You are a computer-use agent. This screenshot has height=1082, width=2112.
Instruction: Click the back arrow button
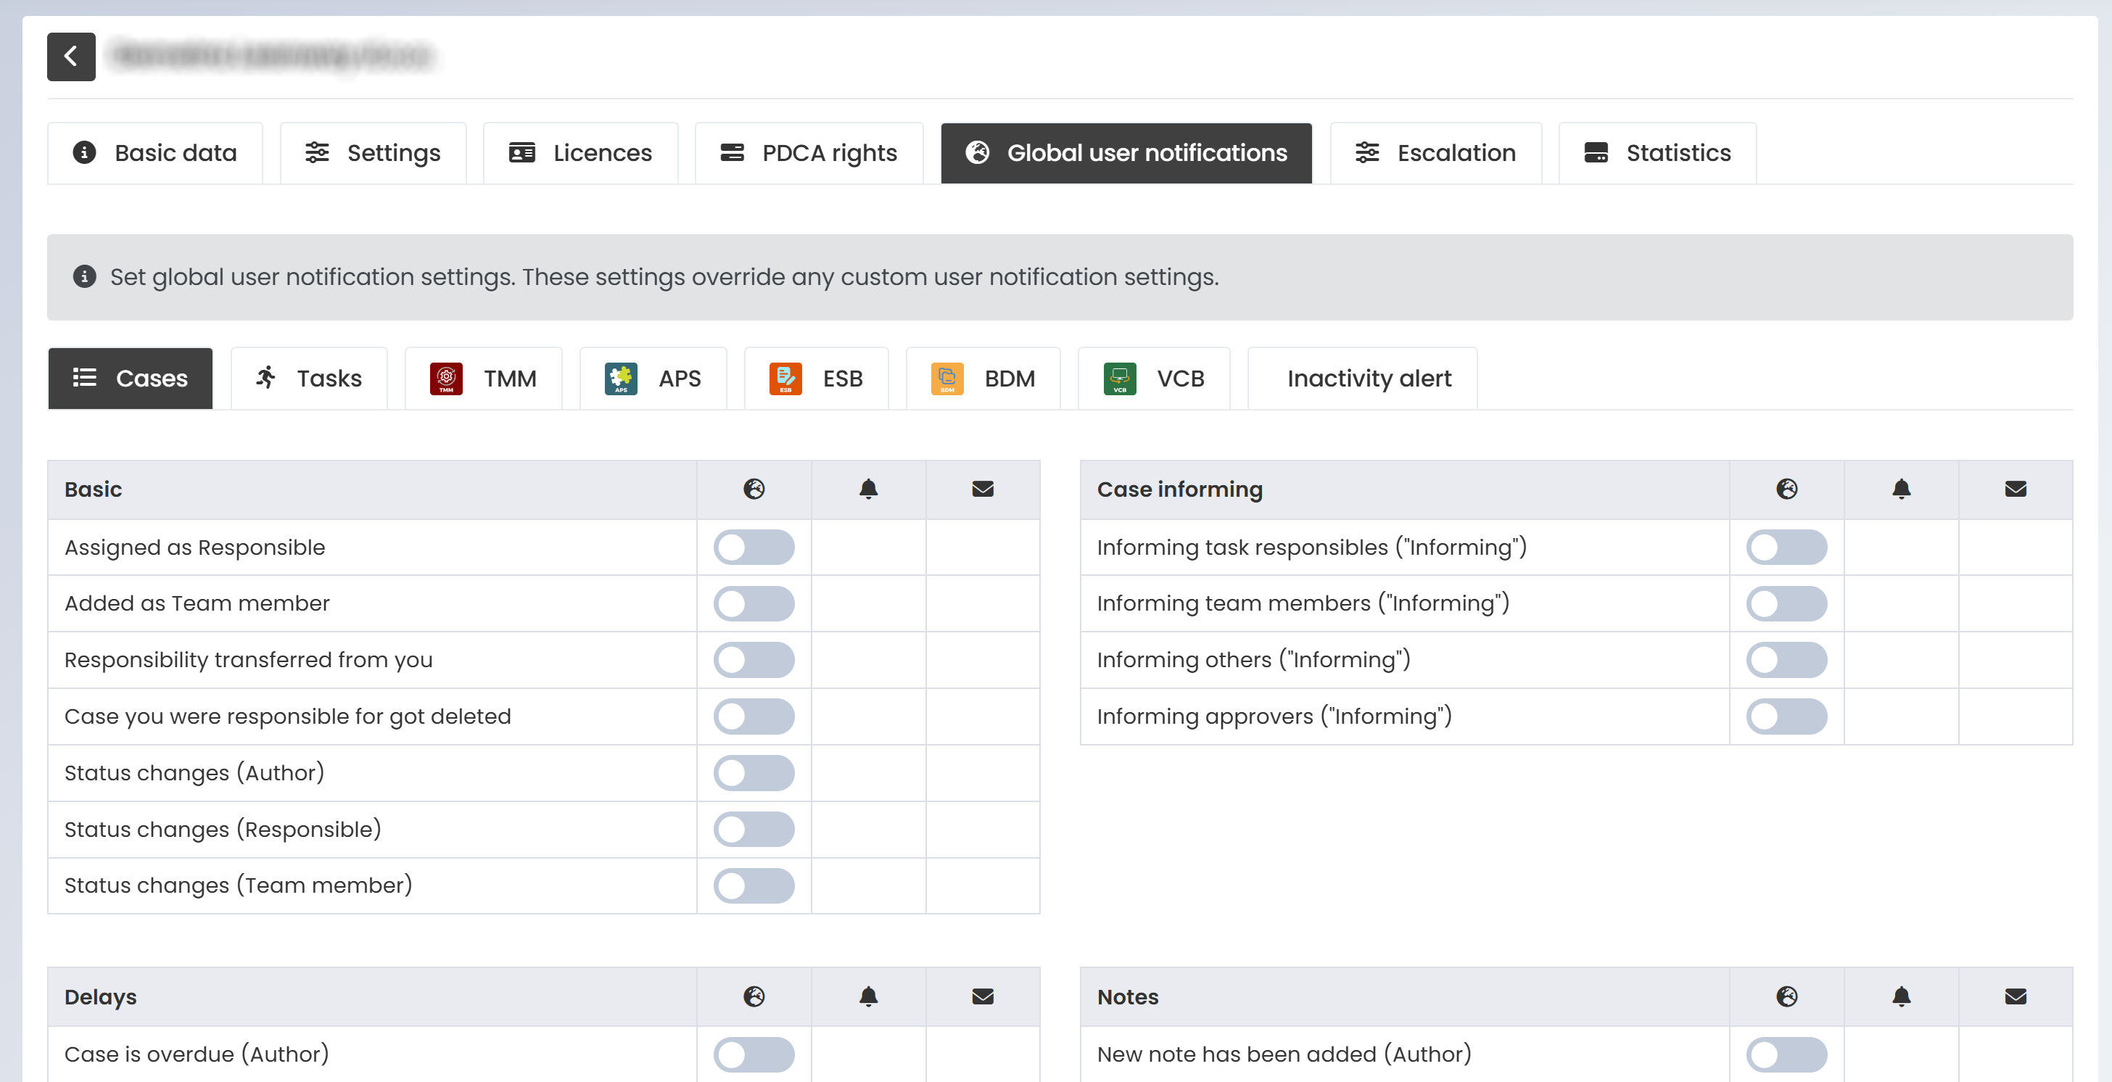point(70,57)
